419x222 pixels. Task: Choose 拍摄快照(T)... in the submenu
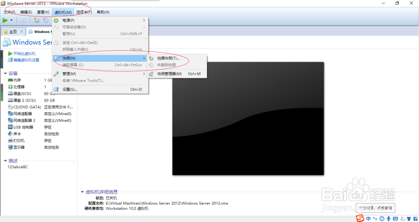pyautogui.click(x=177, y=58)
